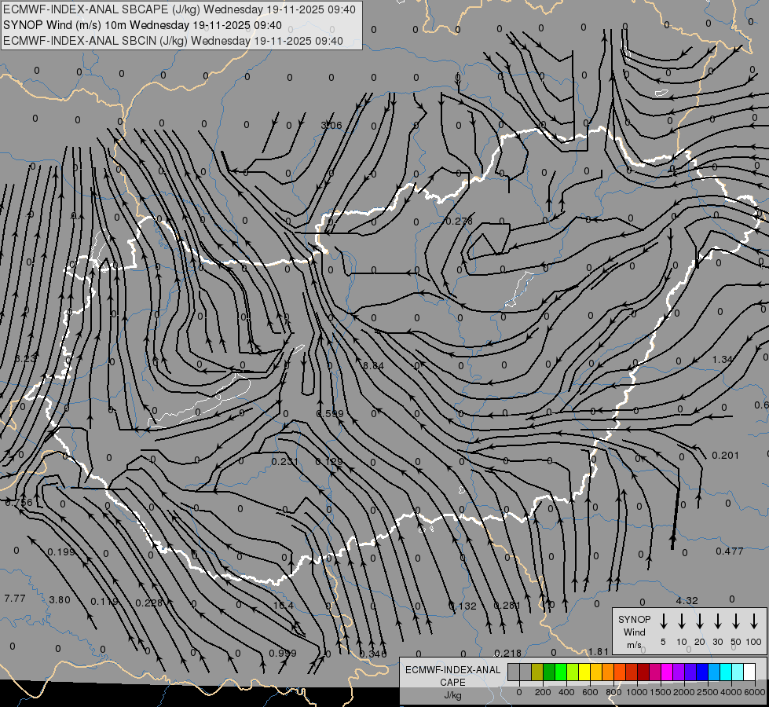Click the 0.231 value on the map

(285, 462)
